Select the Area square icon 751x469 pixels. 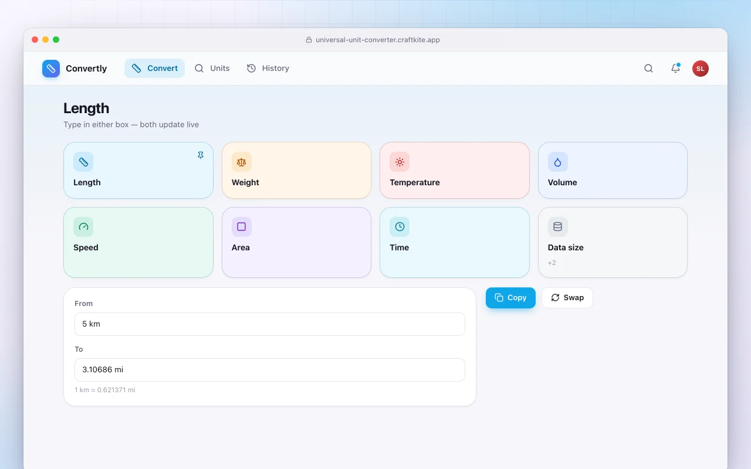pyautogui.click(x=241, y=227)
